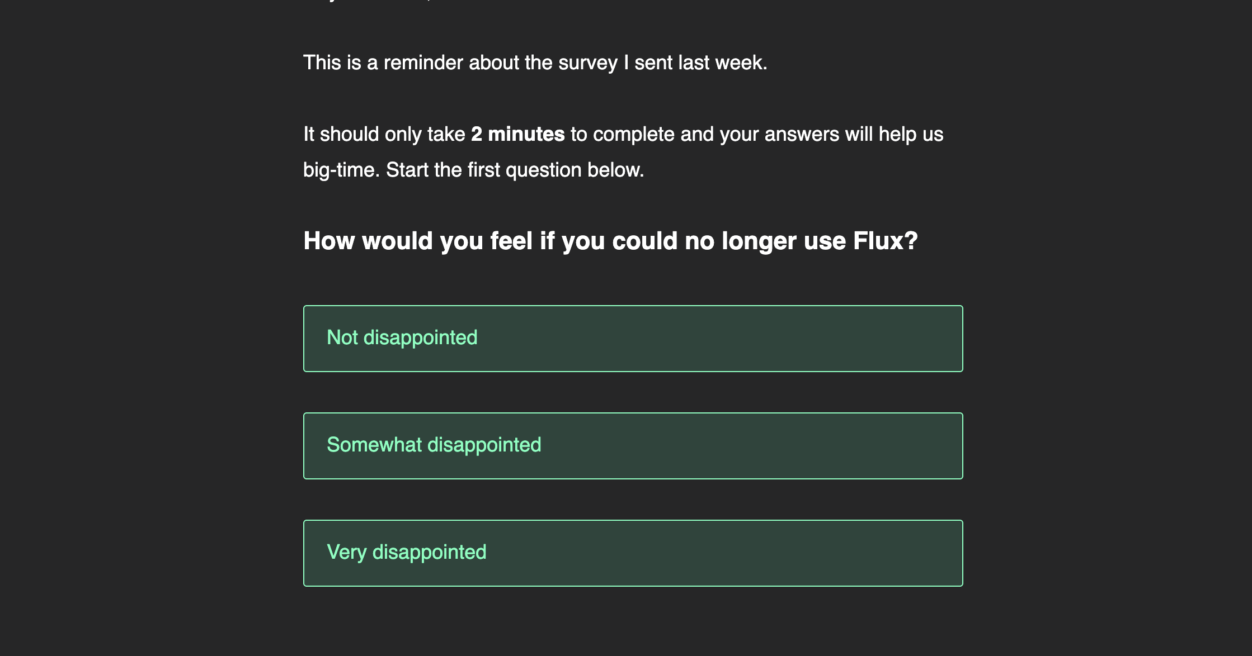
Task: Click empty right area of "Not disappointed" box
Action: tap(783, 338)
